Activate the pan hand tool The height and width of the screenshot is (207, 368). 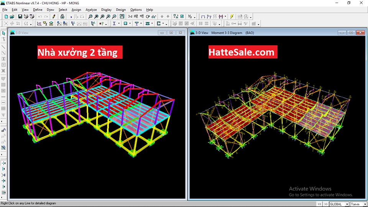click(x=122, y=17)
